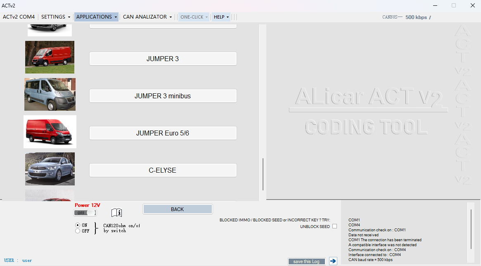
Task: Choose the C-ELYSE model
Action: (163, 170)
